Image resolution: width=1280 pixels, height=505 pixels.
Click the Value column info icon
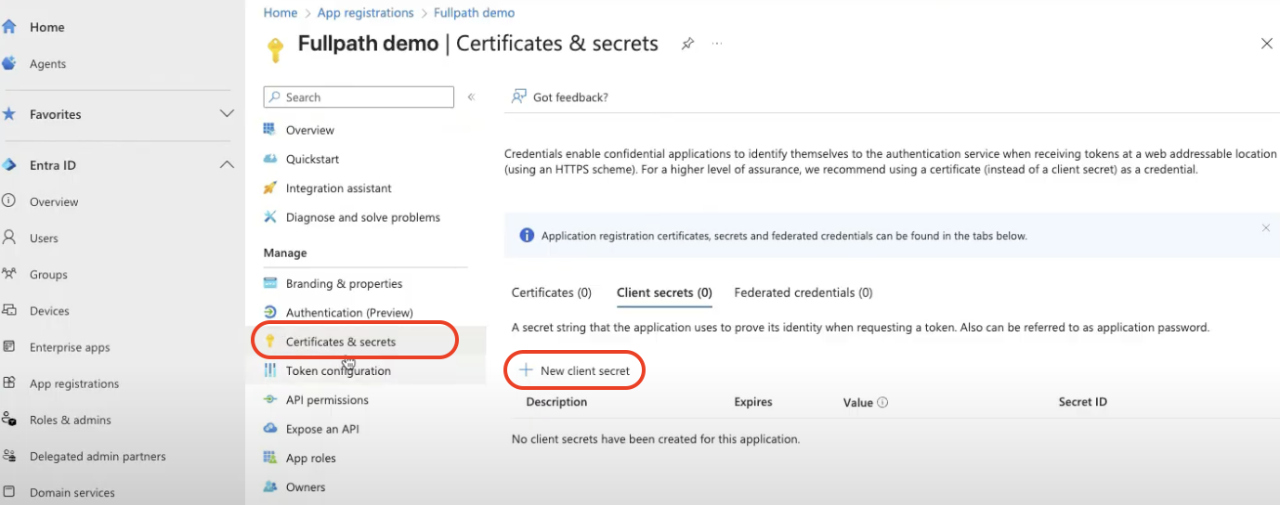[x=882, y=403]
